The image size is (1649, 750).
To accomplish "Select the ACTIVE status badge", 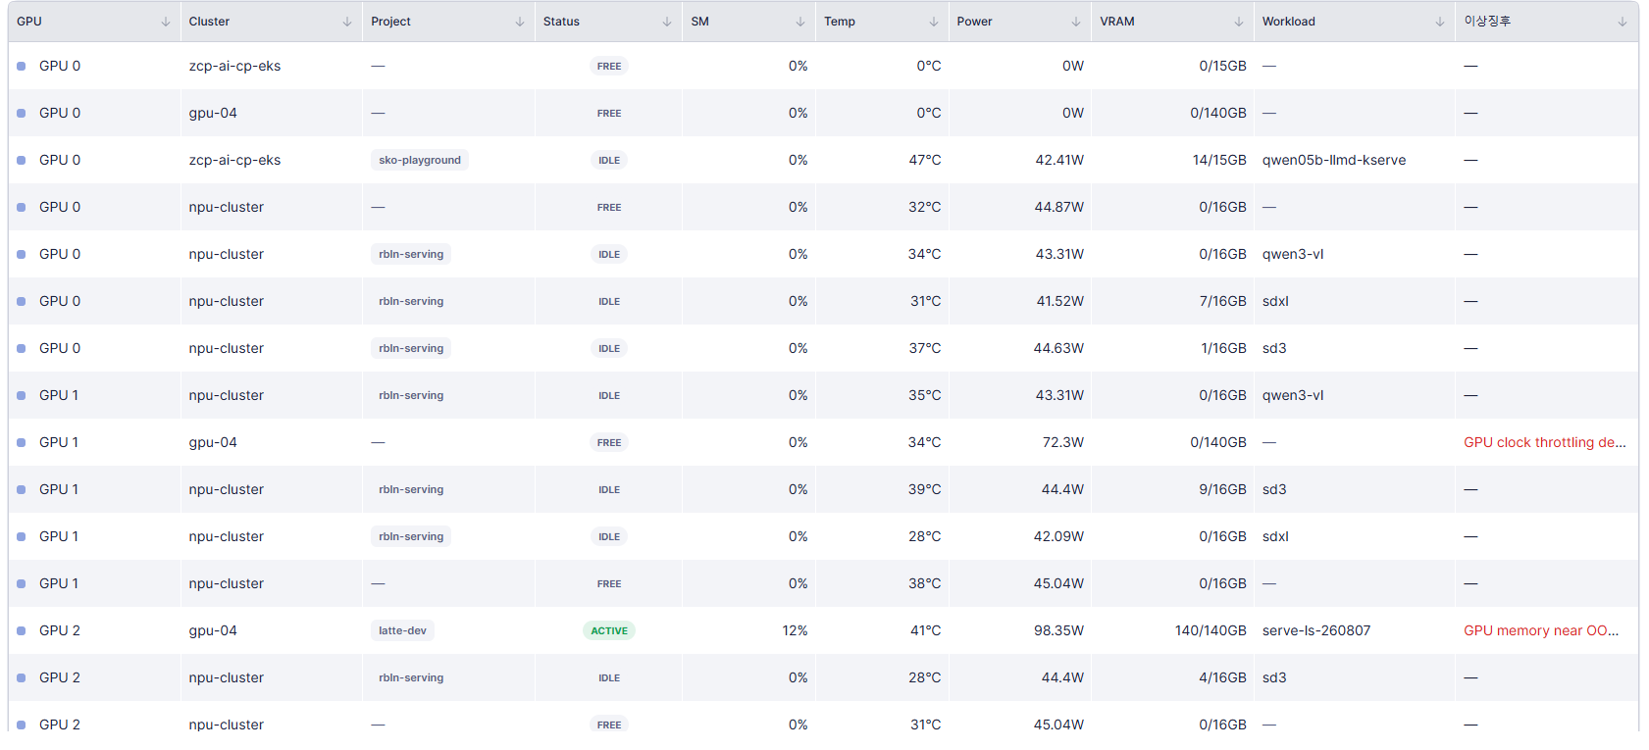I will [x=609, y=630].
